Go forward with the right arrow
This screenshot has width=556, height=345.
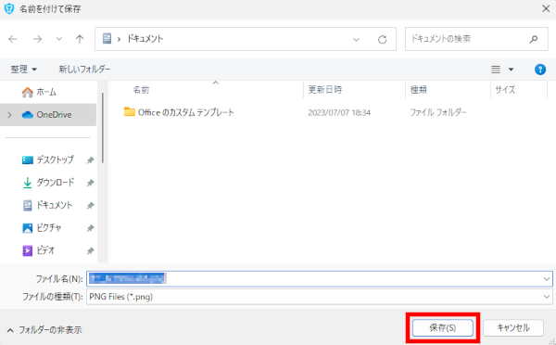[x=37, y=39]
